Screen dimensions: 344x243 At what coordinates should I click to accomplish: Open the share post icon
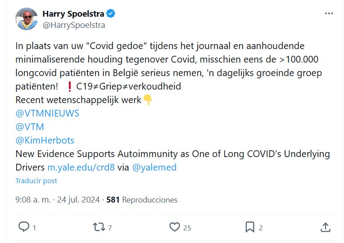pyautogui.click(x=326, y=227)
